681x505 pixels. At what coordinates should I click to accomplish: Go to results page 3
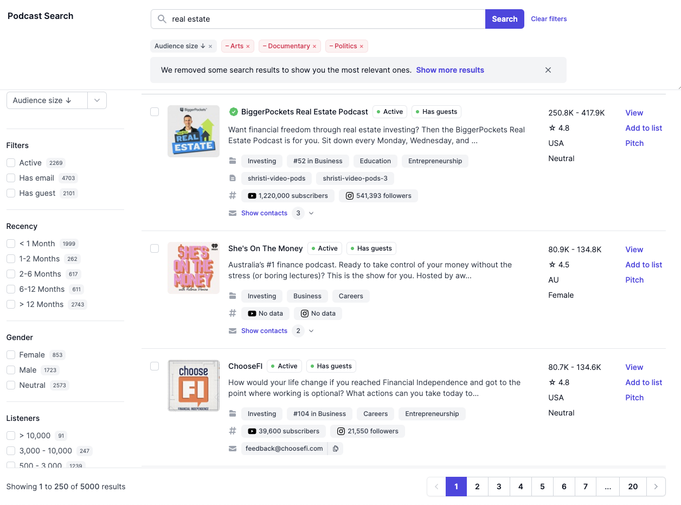499,487
